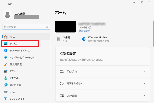
Task: Click the ディスプレイ label text
Action: pyautogui.click(x=72, y=71)
